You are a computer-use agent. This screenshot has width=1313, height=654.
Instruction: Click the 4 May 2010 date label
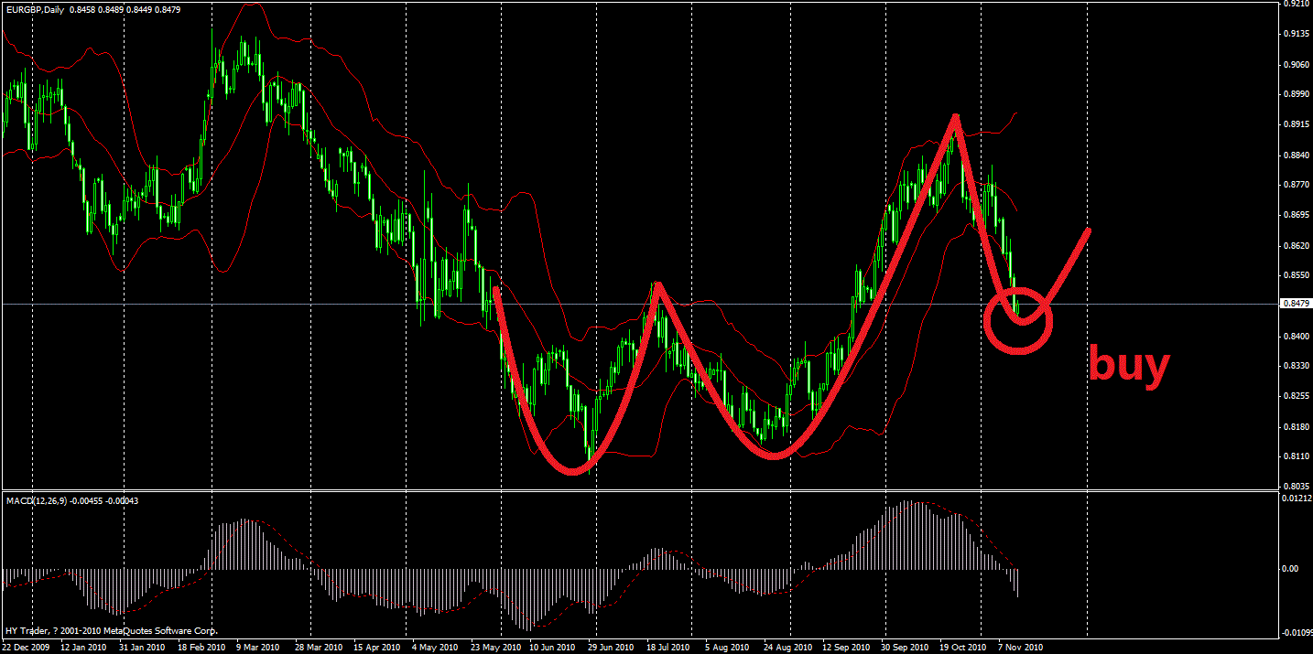click(x=435, y=647)
